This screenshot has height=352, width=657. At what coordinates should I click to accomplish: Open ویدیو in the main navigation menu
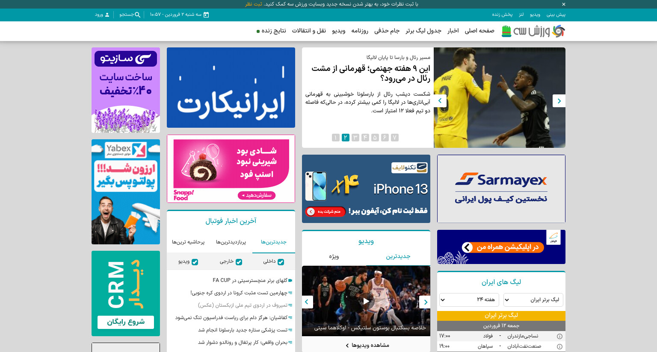coord(339,31)
